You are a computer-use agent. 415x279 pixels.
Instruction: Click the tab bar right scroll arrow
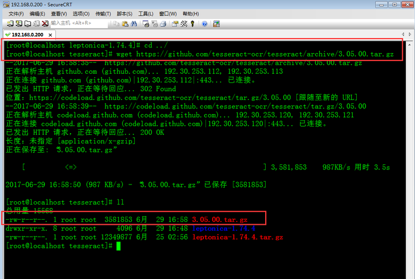[x=410, y=34]
